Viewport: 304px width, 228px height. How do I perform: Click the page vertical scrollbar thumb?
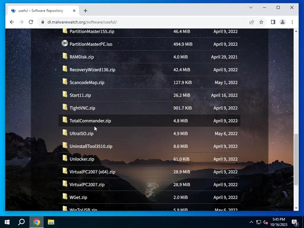coord(296,159)
